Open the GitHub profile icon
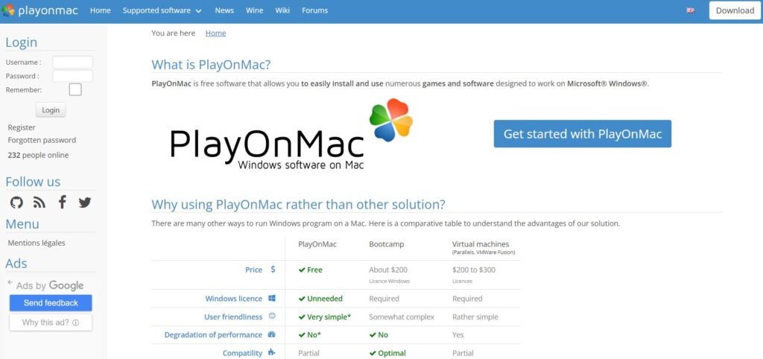The image size is (763, 359). click(x=16, y=203)
